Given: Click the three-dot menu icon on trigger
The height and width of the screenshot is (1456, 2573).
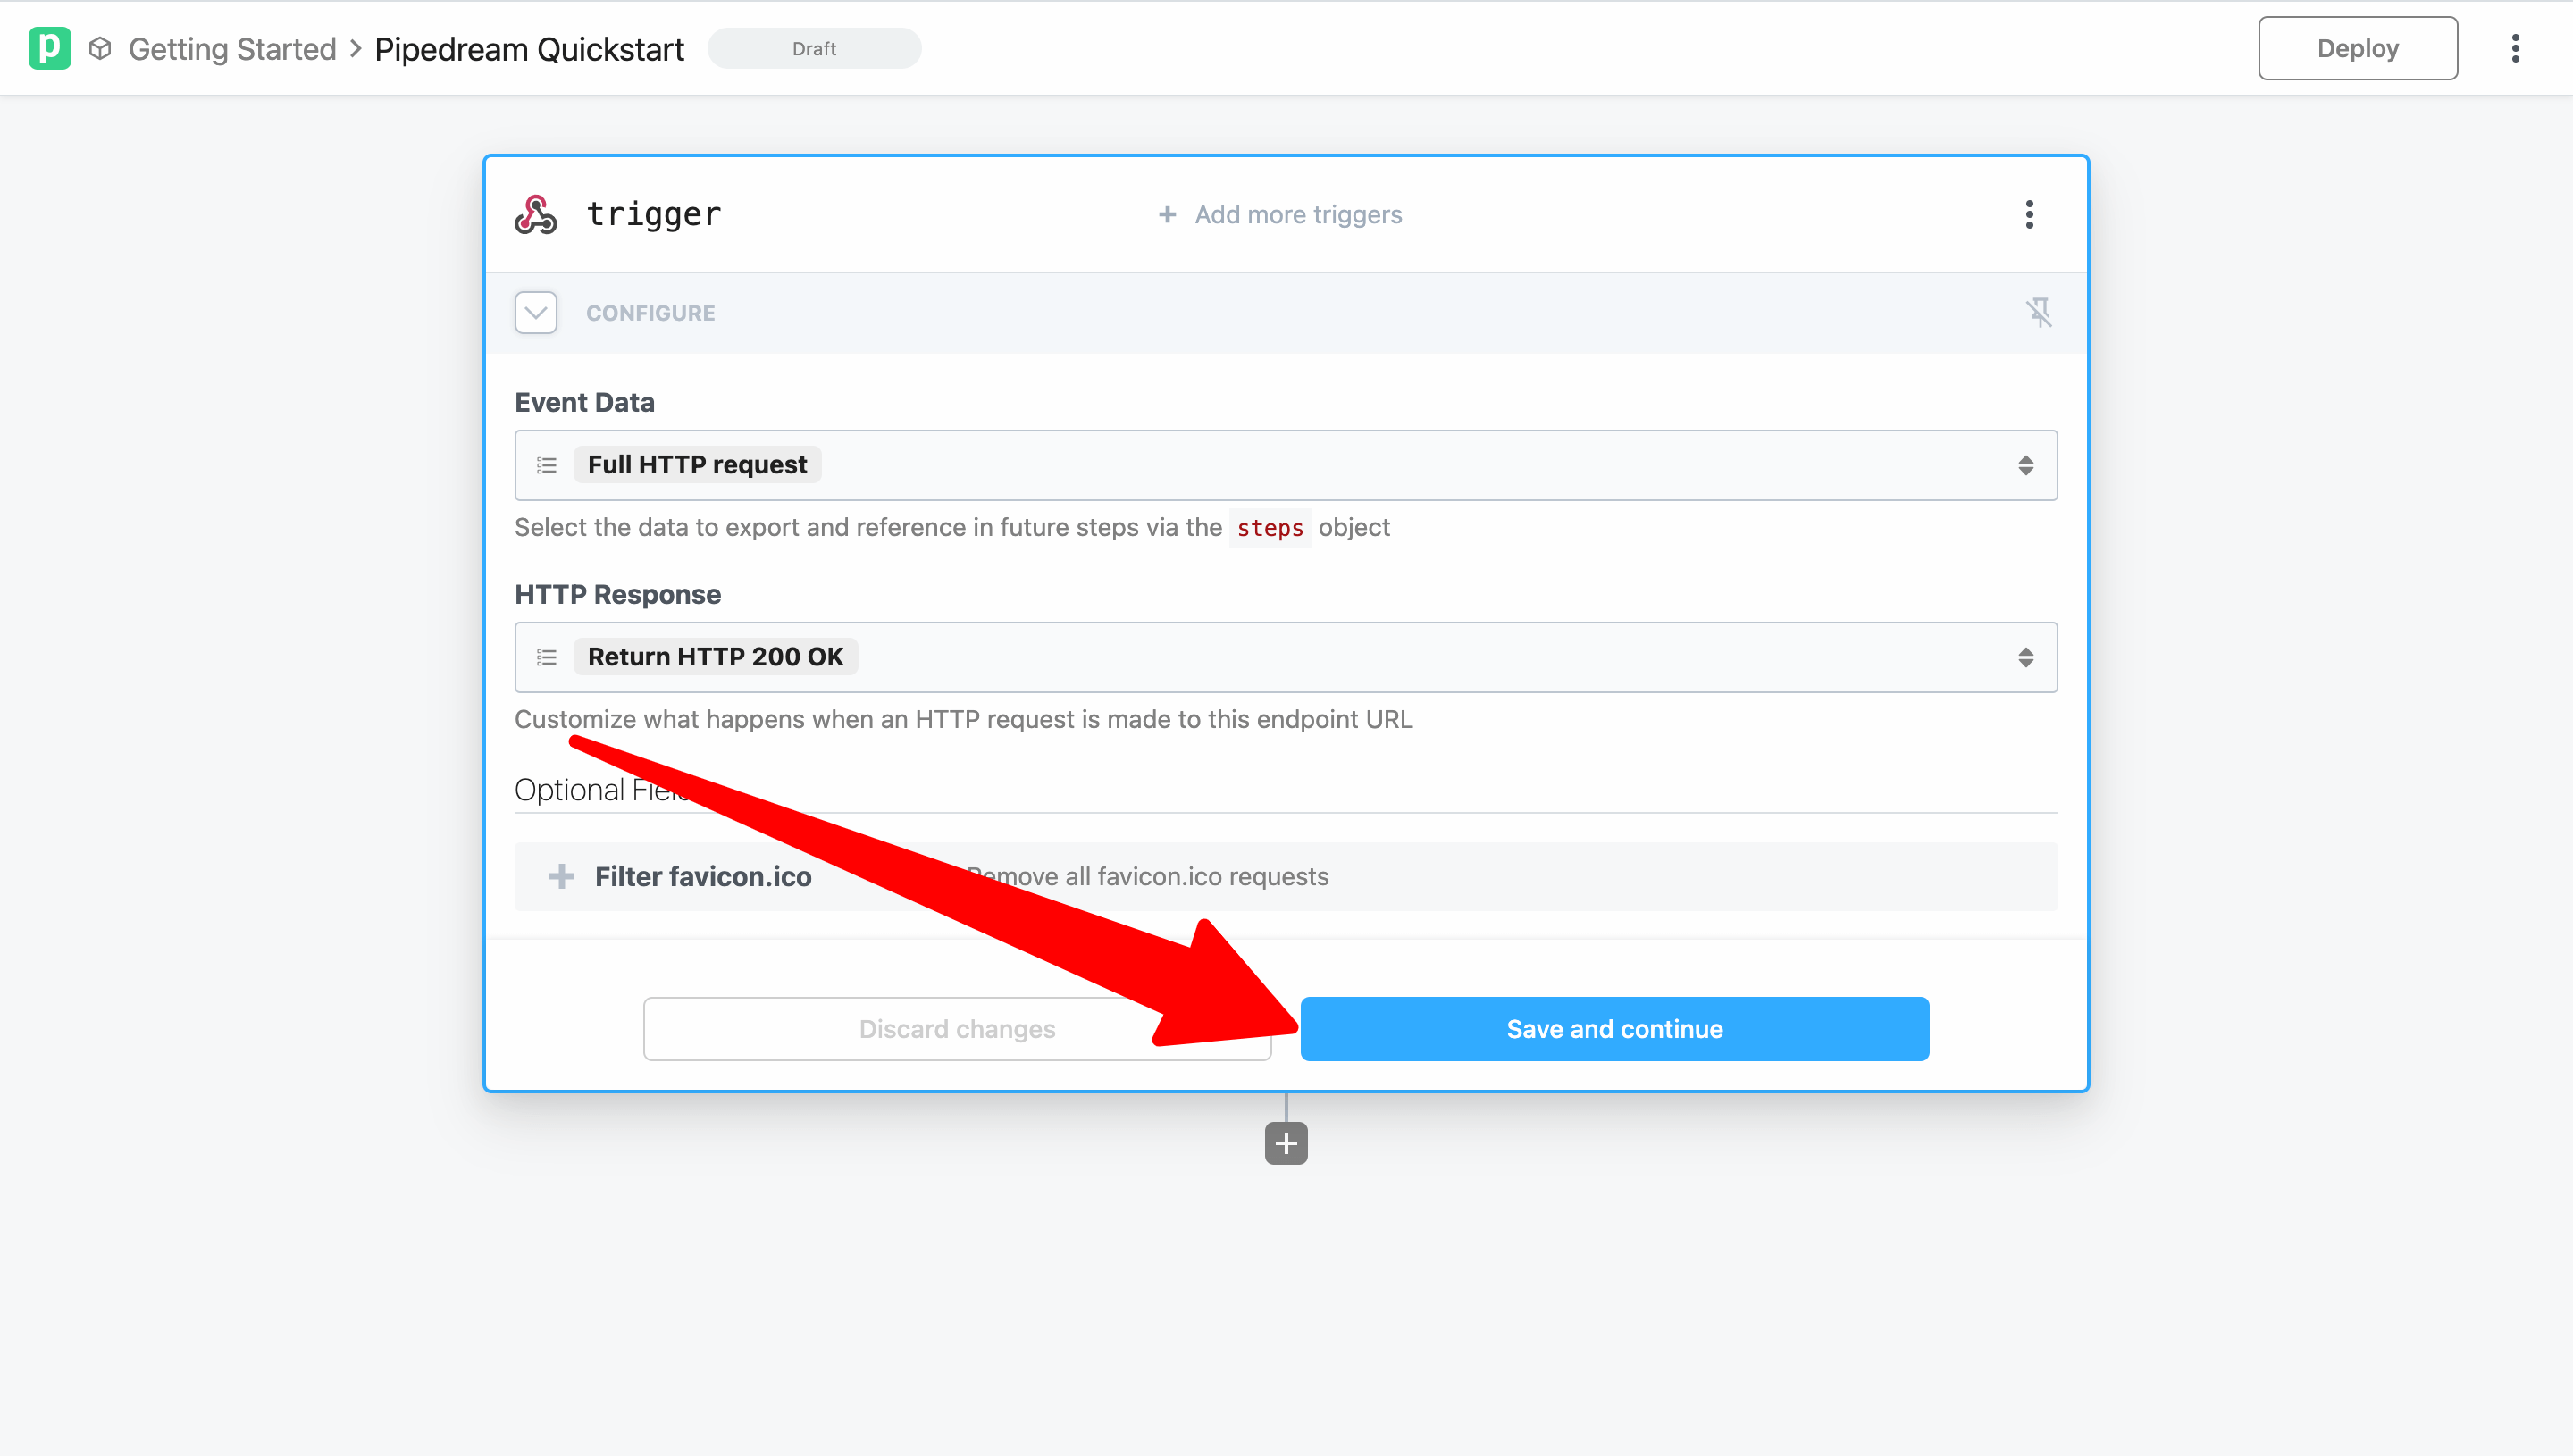Looking at the screenshot, I should pyautogui.click(x=2029, y=213).
